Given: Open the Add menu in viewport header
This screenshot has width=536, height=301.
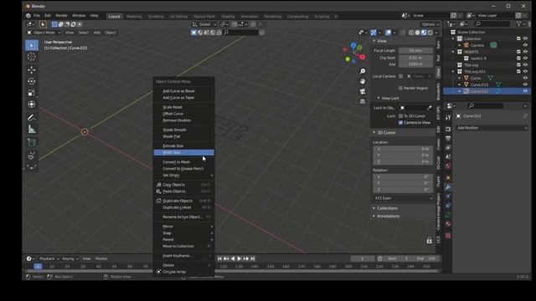Looking at the screenshot, I should pyautogui.click(x=97, y=33).
